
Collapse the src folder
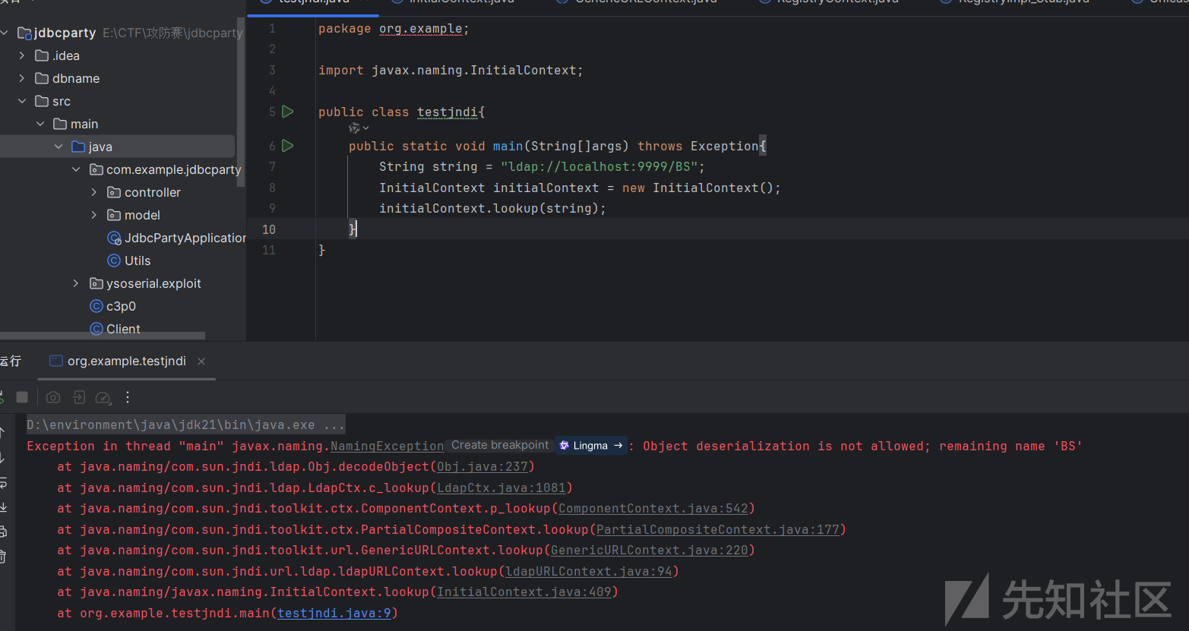click(x=22, y=101)
